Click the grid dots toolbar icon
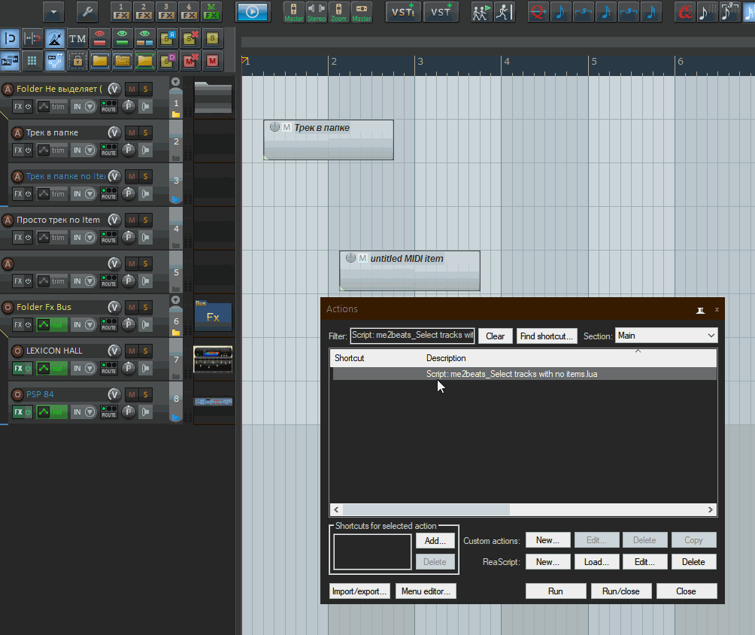The image size is (755, 635). 32,61
